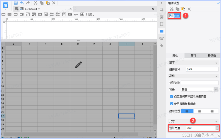Open the cell attributes sidebar icon
This screenshot has width=221, height=139.
point(161,17)
